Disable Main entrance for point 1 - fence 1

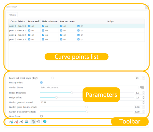[43, 31]
